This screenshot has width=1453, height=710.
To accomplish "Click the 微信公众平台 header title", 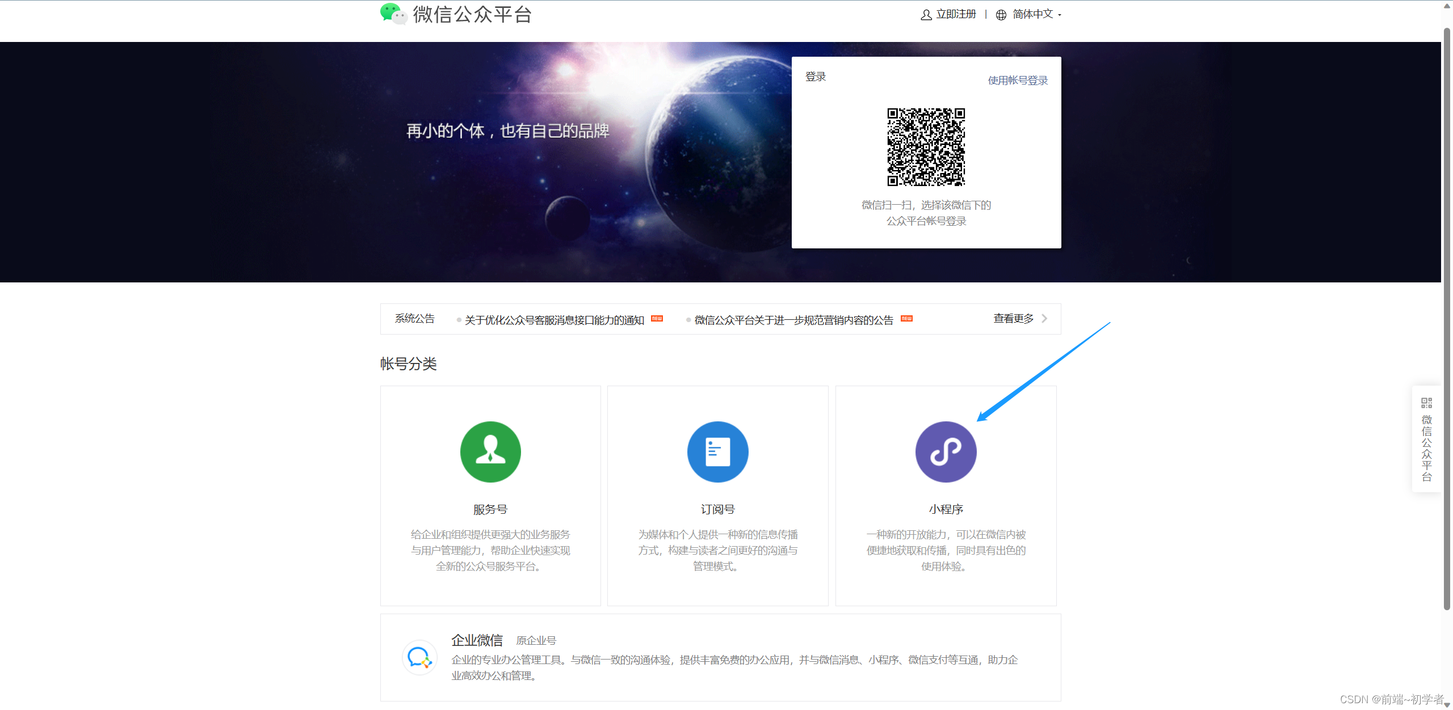I will (x=472, y=14).
